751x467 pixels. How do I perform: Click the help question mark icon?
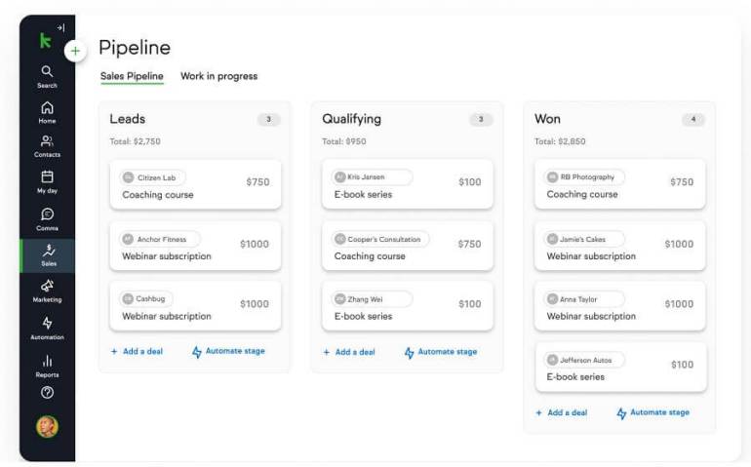(47, 392)
